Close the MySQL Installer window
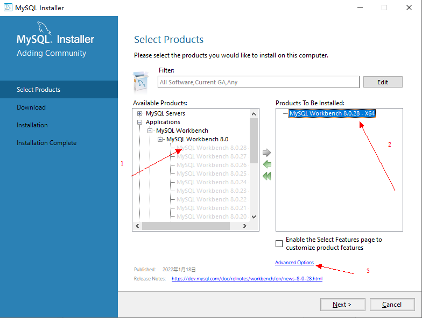Viewport: 422px width, 318px height. pos(409,8)
